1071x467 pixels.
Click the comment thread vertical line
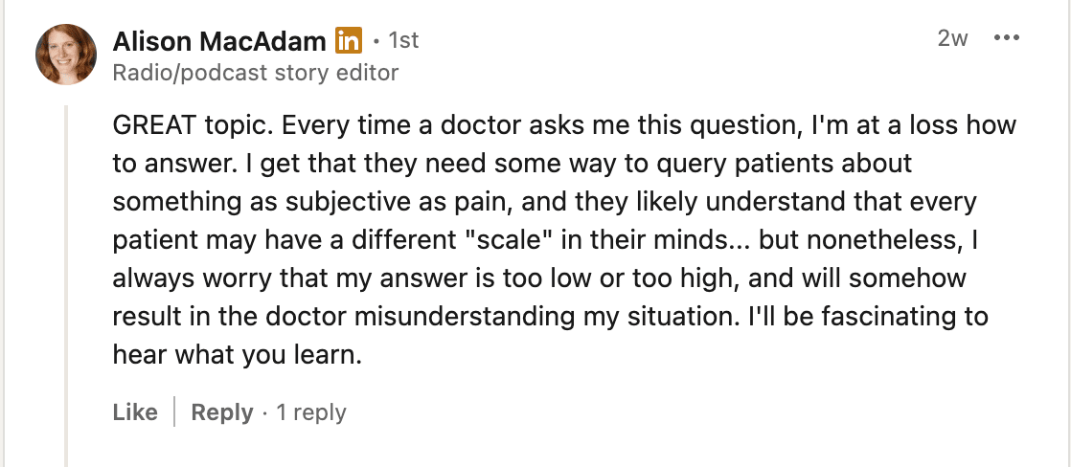point(66,287)
